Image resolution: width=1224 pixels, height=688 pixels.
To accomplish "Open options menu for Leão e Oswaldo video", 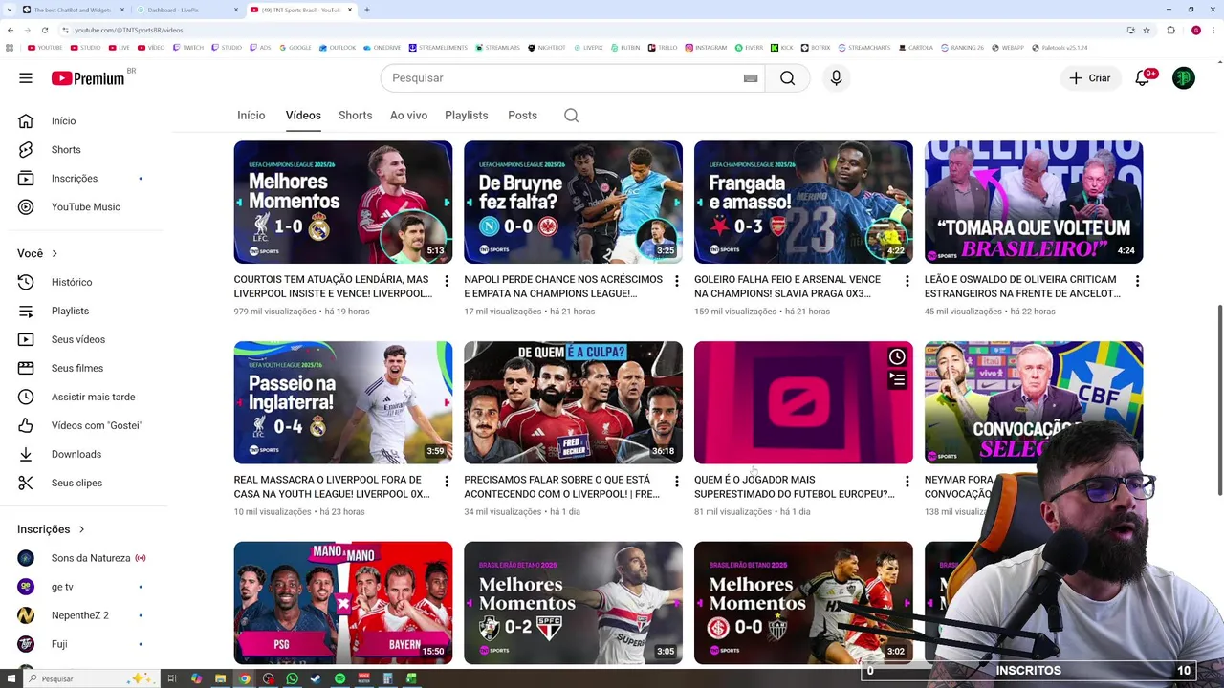I will coord(1137,281).
